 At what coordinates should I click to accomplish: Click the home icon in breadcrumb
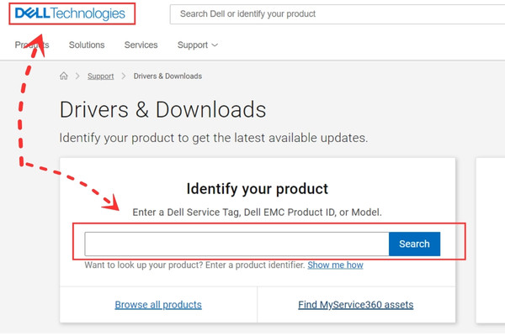point(64,76)
